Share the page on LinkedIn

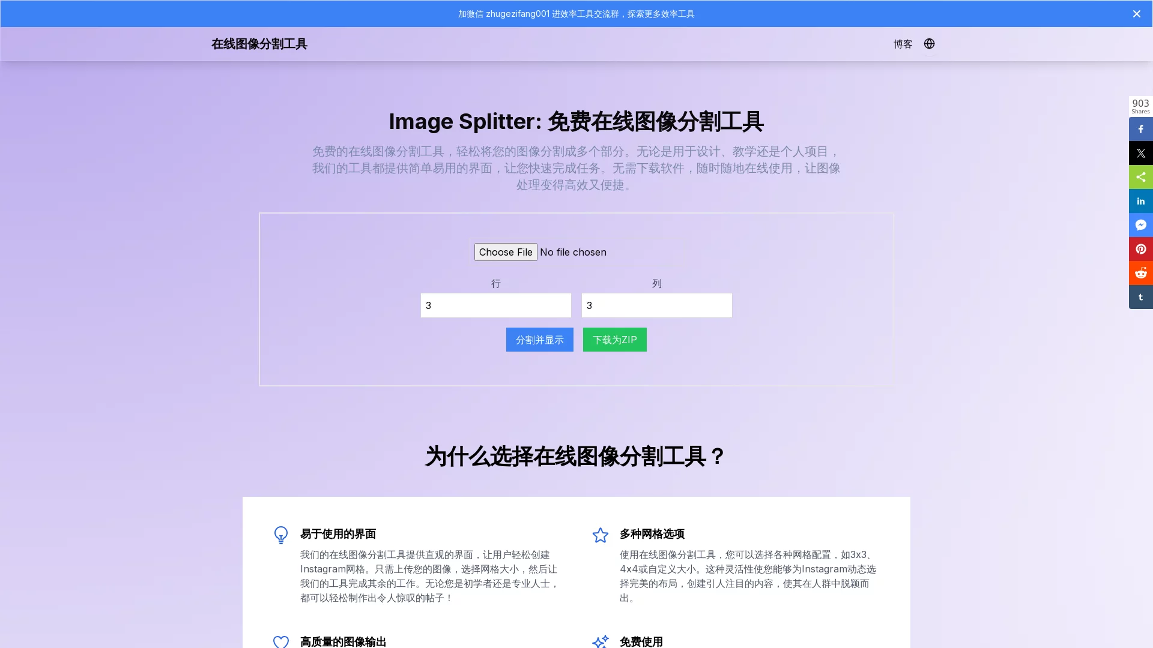point(1140,201)
